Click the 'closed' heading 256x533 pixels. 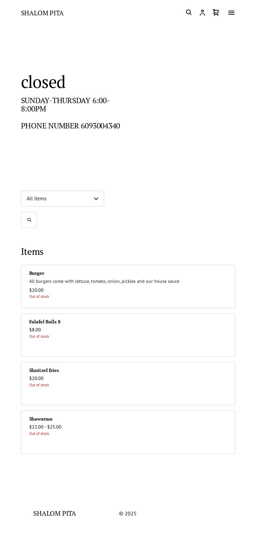tap(43, 82)
